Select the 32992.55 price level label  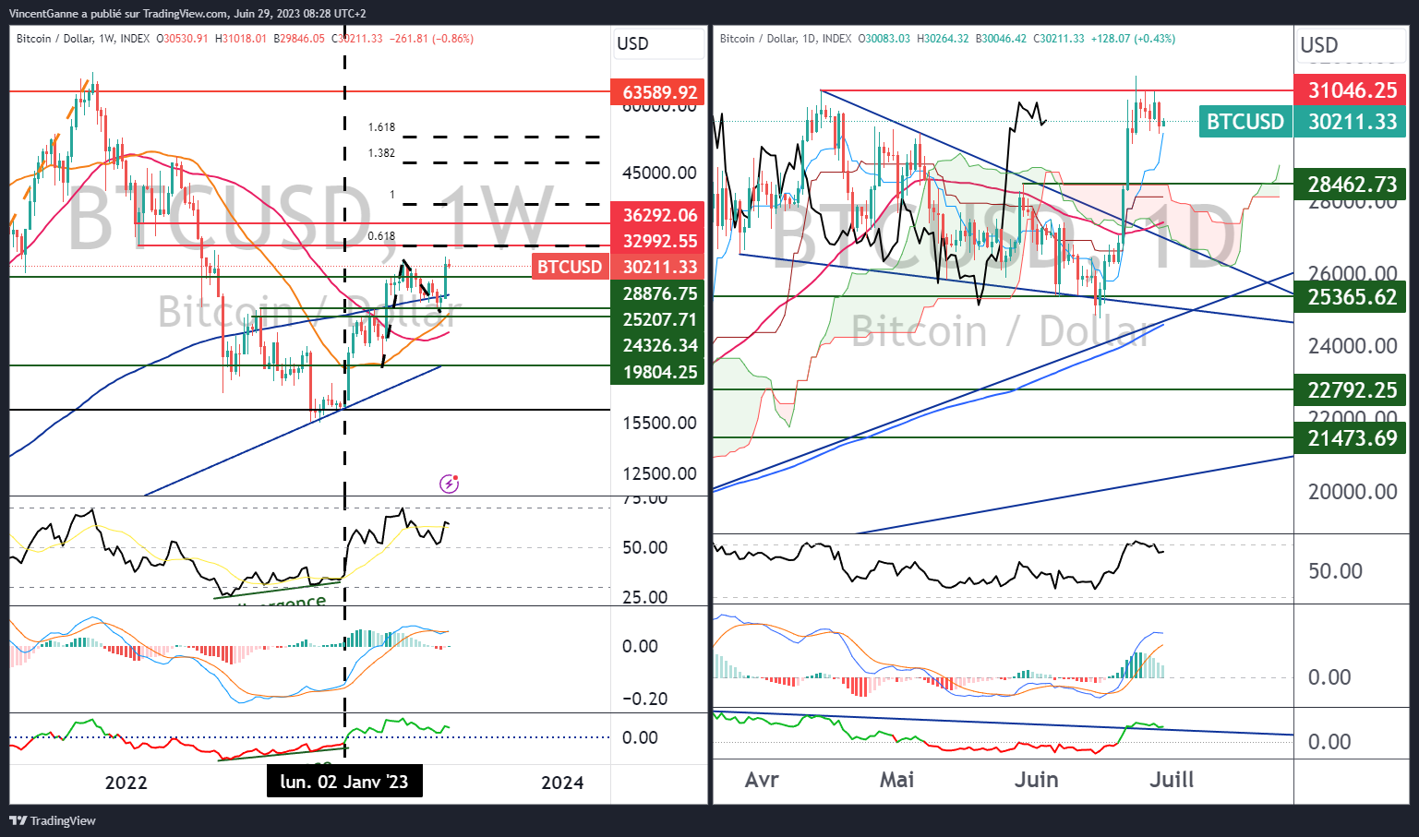(x=658, y=241)
